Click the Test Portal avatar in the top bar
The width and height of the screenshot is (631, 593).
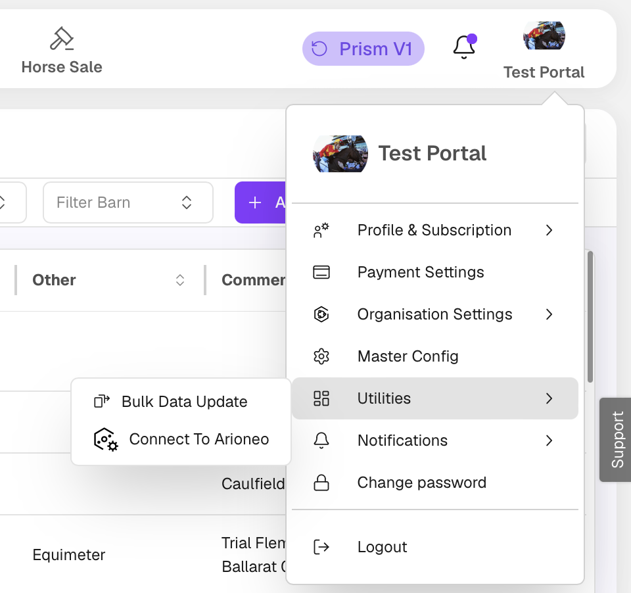(x=544, y=36)
